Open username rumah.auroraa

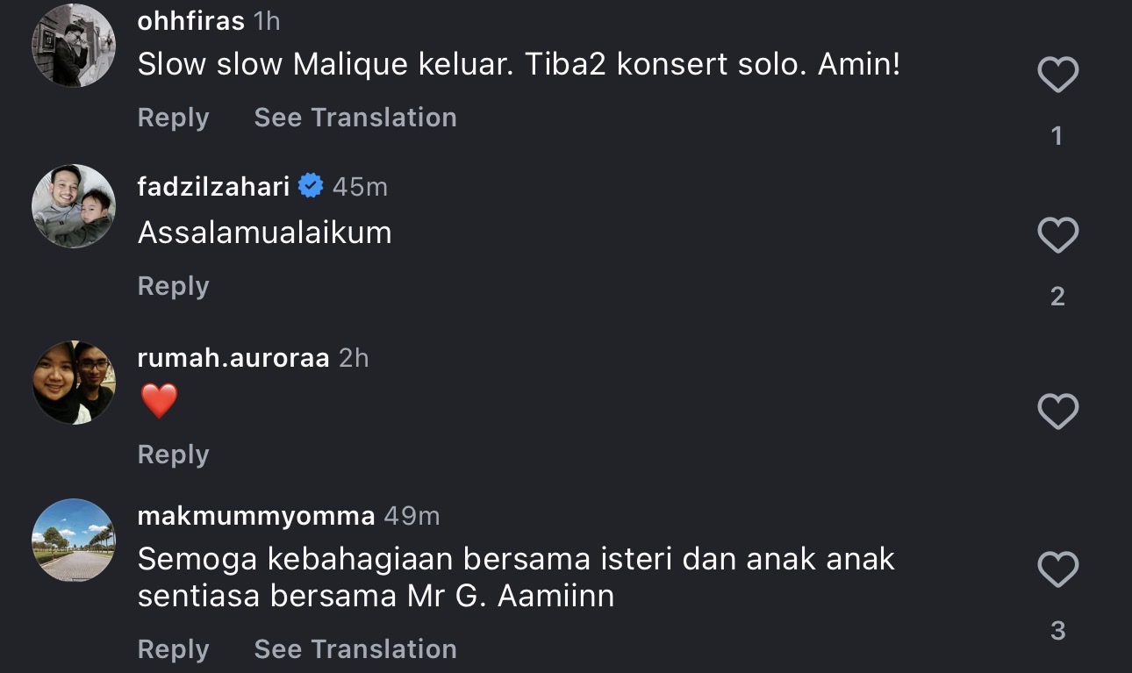[233, 358]
